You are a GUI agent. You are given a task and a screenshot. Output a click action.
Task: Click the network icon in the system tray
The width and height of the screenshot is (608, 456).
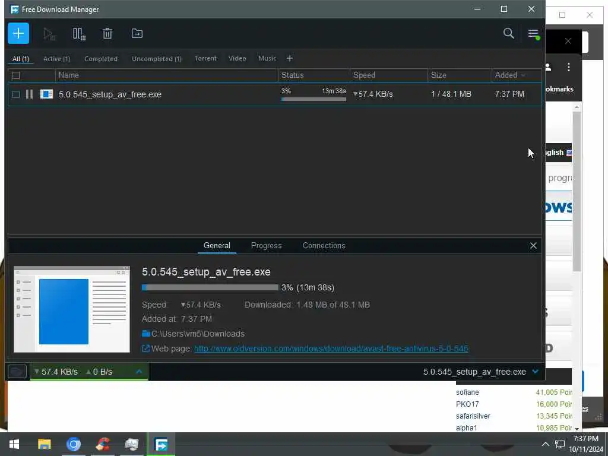[x=559, y=444]
